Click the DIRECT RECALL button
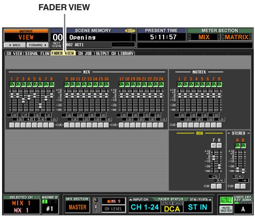Viewport: 255px width, 217px height. (226, 200)
